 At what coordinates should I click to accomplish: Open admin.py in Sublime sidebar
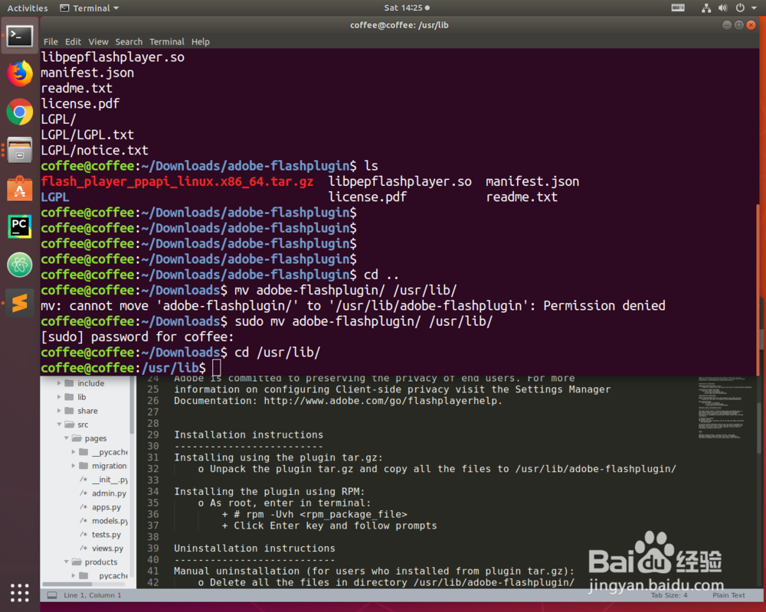click(x=109, y=493)
